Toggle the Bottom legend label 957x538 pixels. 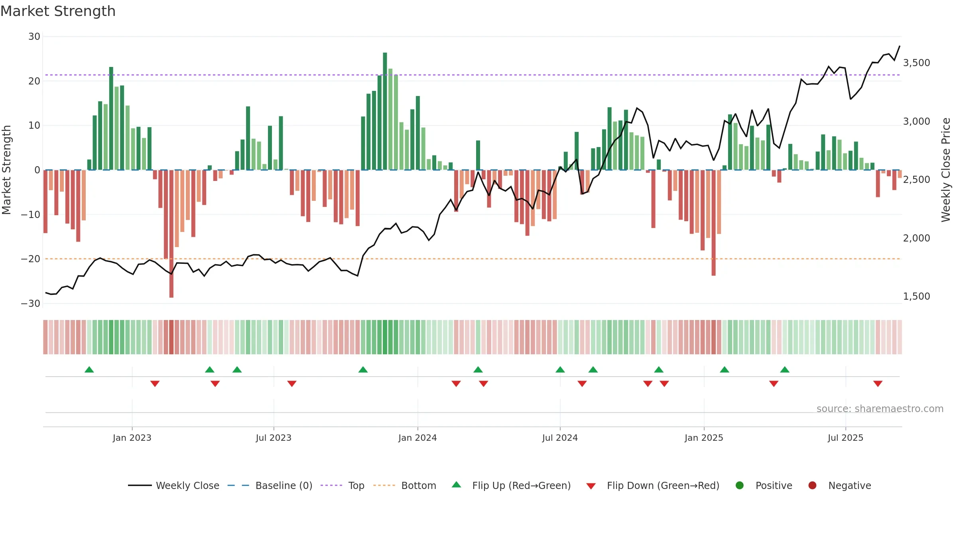click(x=419, y=486)
